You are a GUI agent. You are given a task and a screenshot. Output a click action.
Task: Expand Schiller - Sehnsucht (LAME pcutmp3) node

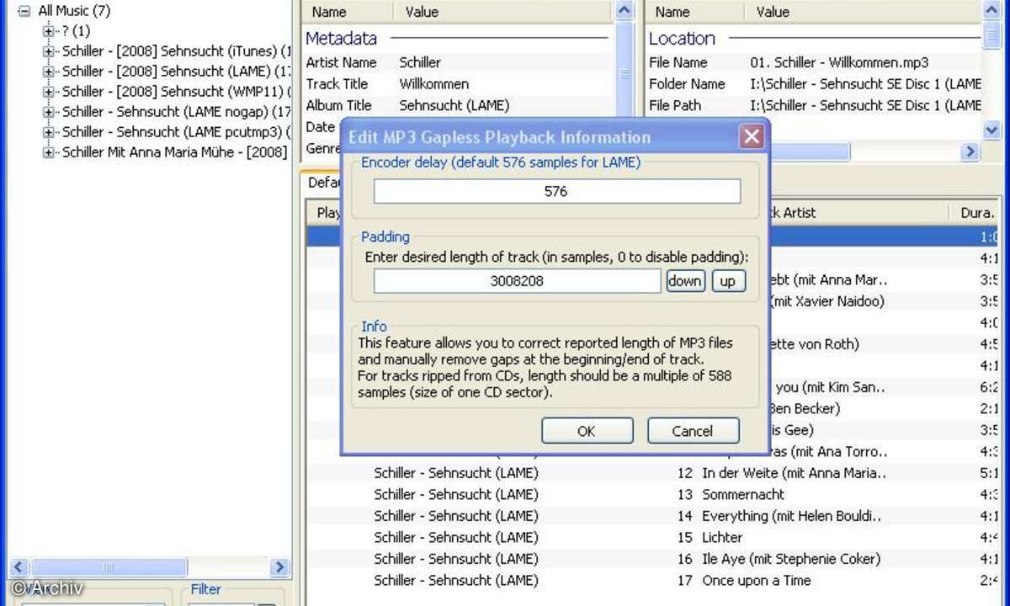(48, 132)
